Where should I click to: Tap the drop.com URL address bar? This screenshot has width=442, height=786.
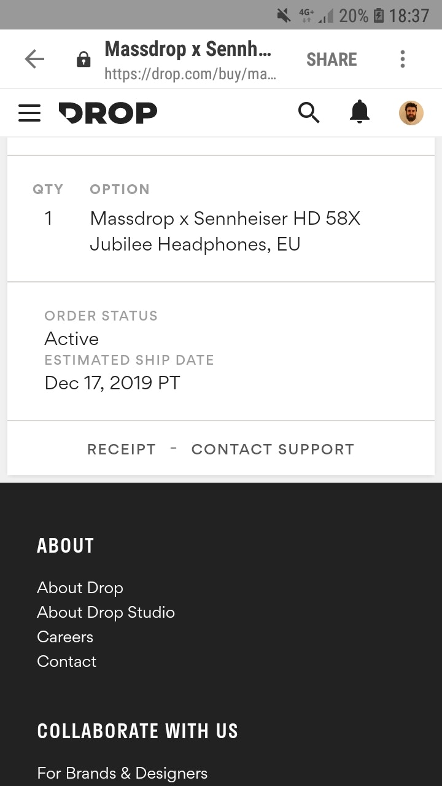pyautogui.click(x=190, y=74)
